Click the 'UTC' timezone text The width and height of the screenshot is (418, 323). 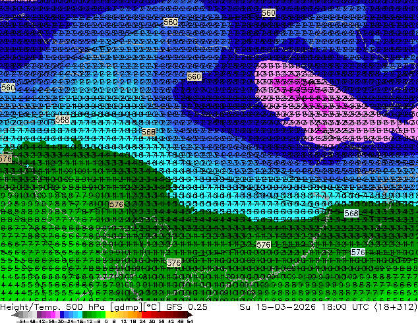[361, 307]
